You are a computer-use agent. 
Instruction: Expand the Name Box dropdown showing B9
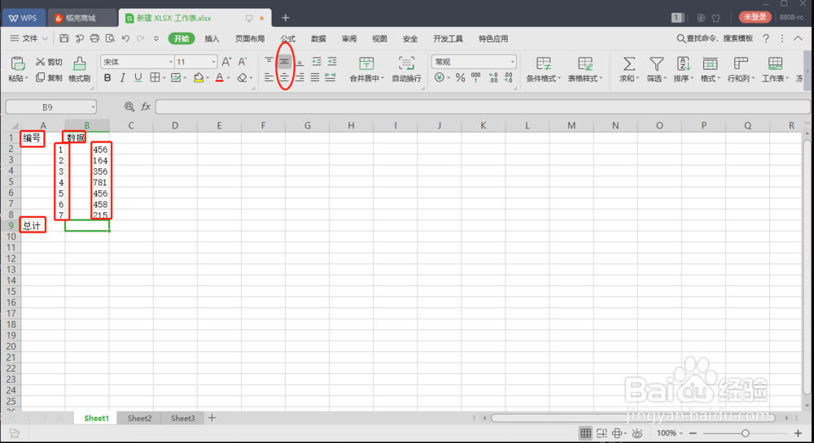(x=93, y=106)
